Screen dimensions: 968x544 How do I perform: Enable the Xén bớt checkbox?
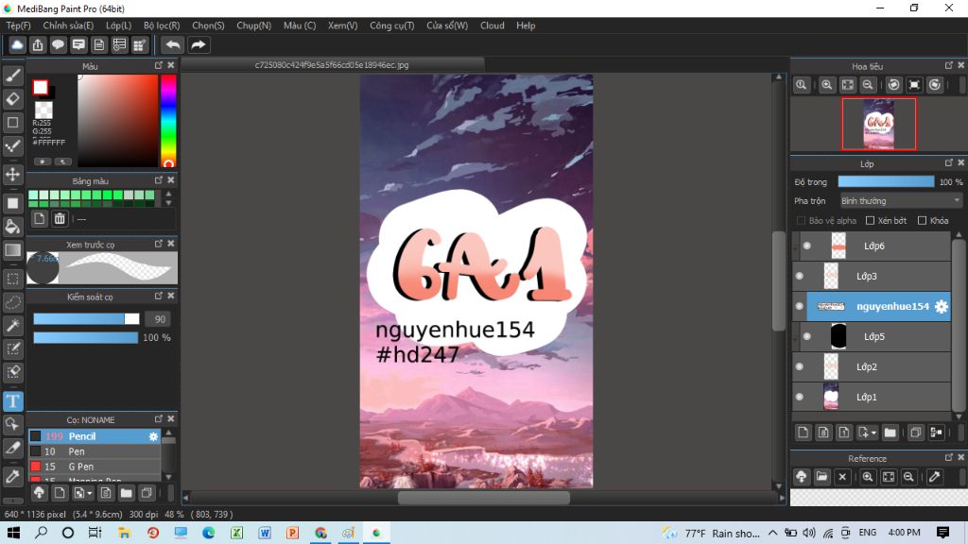870,221
